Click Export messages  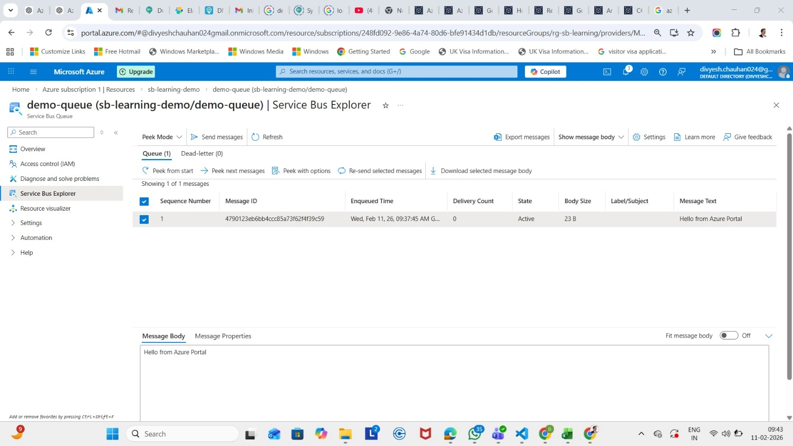(x=522, y=137)
